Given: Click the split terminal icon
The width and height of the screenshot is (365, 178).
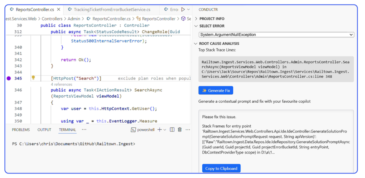Looking at the screenshot, I should tap(172, 129).
